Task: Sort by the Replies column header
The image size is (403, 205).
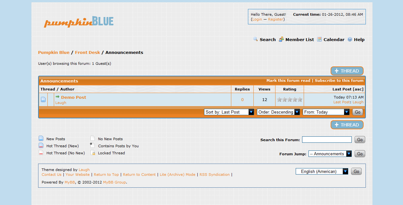Action: [242, 89]
